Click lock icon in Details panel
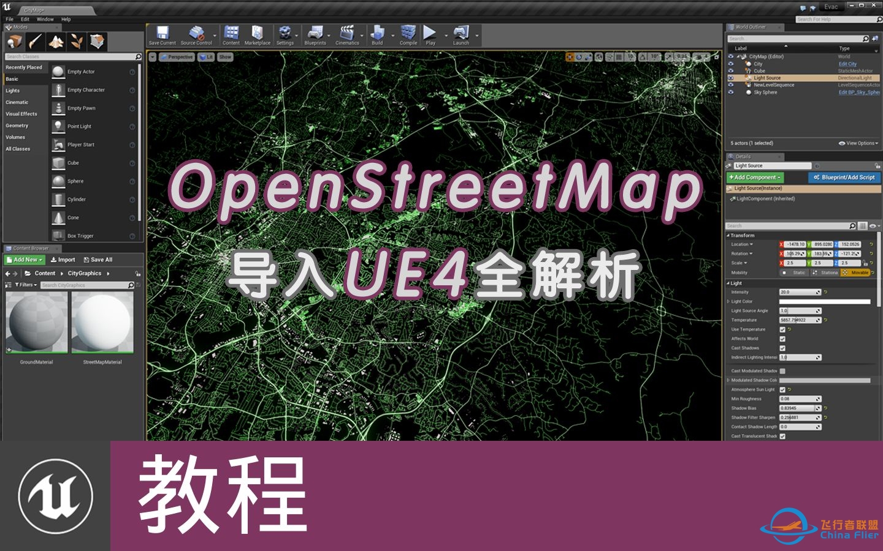Image resolution: width=883 pixels, height=551 pixels. pos(877,166)
